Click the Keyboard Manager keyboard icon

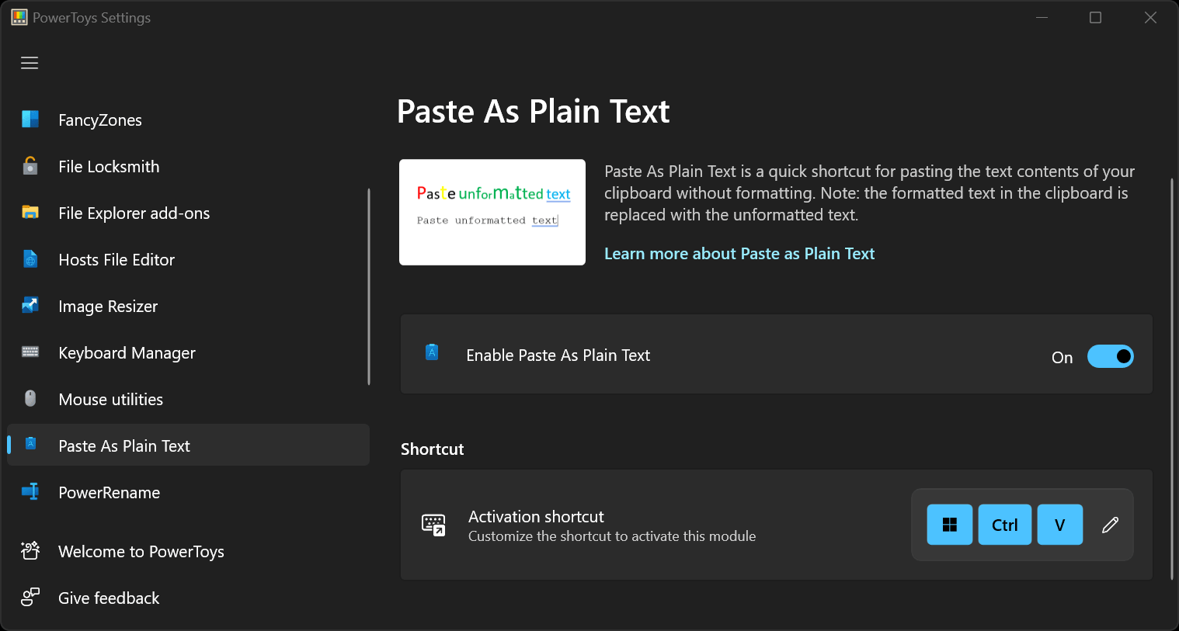(x=30, y=352)
